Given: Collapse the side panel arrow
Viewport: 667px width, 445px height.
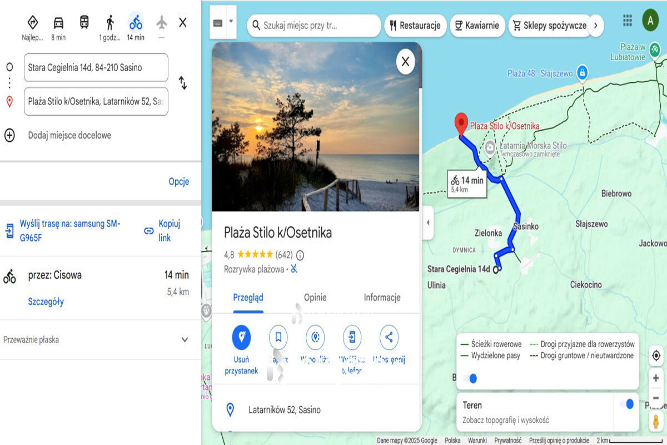Looking at the screenshot, I should point(428,222).
